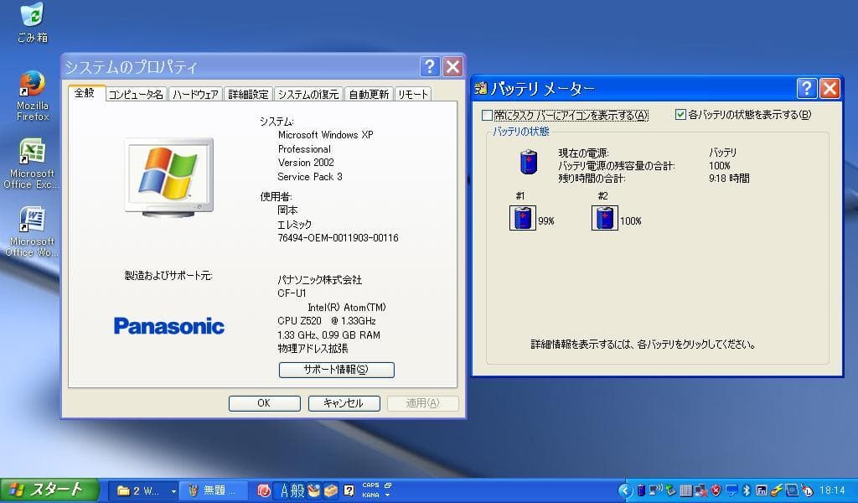Click the IME tool palette icon
Image resolution: width=858 pixels, height=503 pixels.
313,490
